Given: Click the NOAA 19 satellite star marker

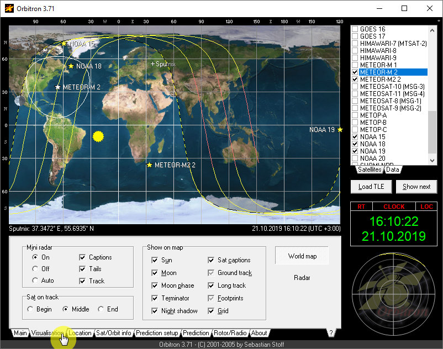Looking at the screenshot, I should 340,130.
